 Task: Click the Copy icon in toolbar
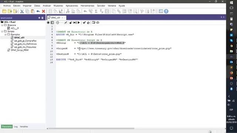click(x=27, y=11)
